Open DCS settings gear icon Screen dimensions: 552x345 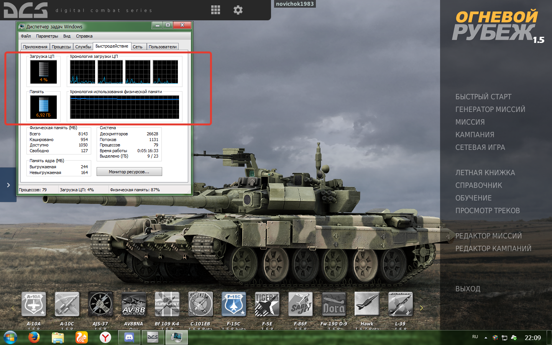238,10
